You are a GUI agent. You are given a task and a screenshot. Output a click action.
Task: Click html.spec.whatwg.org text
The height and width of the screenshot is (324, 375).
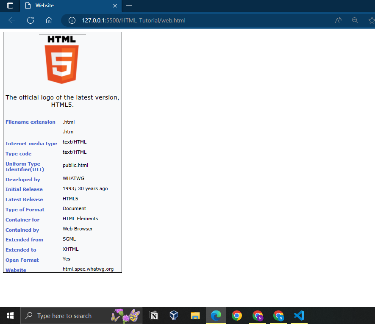click(x=88, y=269)
